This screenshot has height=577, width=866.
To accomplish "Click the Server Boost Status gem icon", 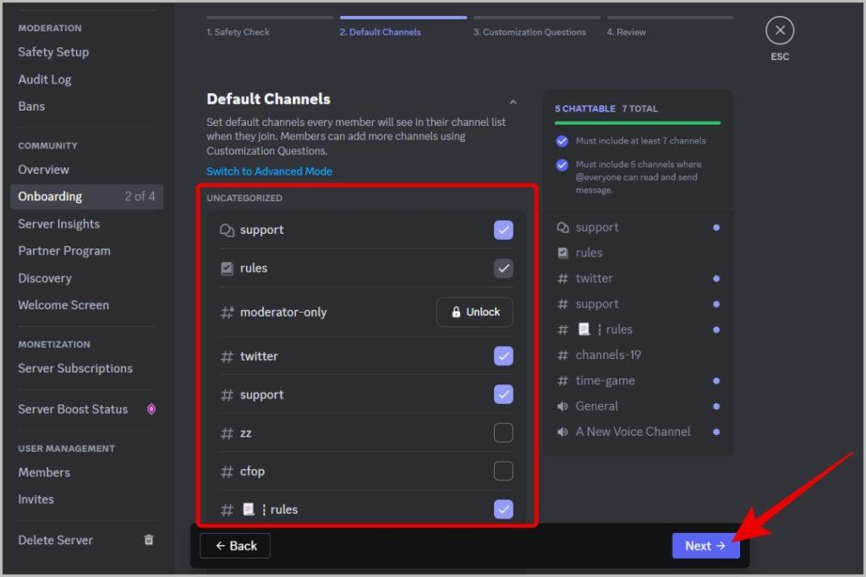I will [x=151, y=409].
